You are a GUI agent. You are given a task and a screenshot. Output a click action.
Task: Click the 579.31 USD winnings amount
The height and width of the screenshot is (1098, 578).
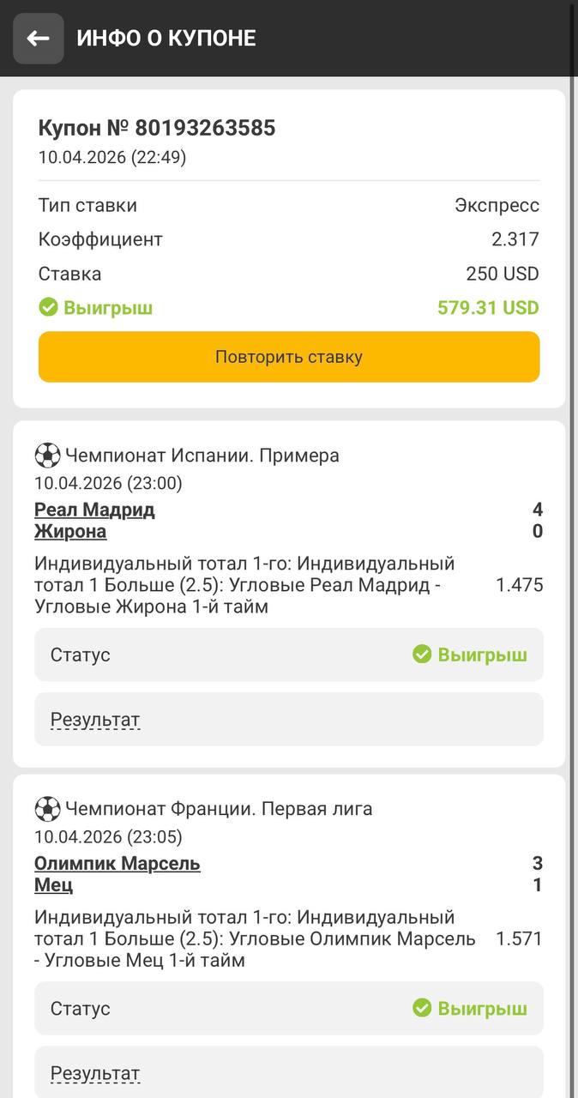[488, 307]
